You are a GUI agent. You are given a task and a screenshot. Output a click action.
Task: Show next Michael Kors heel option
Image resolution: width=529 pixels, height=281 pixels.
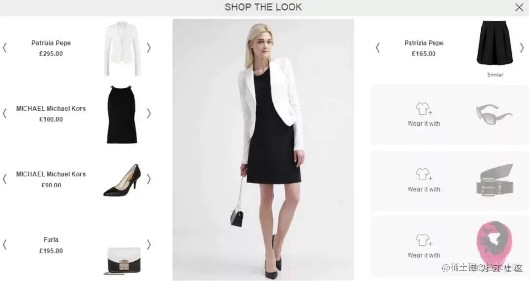149,179
